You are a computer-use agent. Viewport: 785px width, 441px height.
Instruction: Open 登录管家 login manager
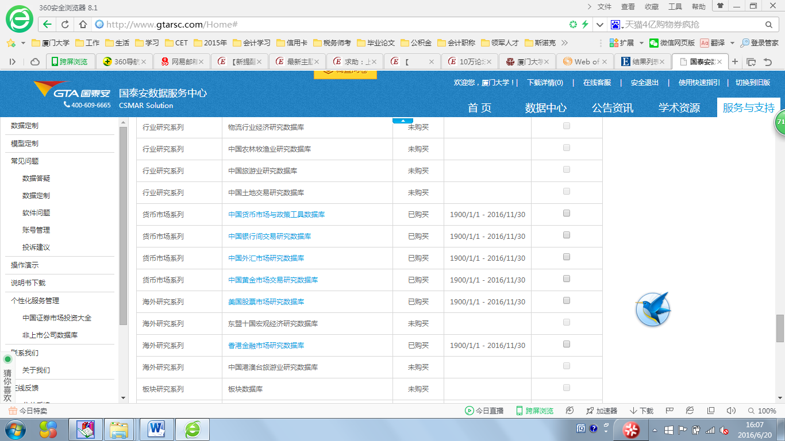click(759, 43)
